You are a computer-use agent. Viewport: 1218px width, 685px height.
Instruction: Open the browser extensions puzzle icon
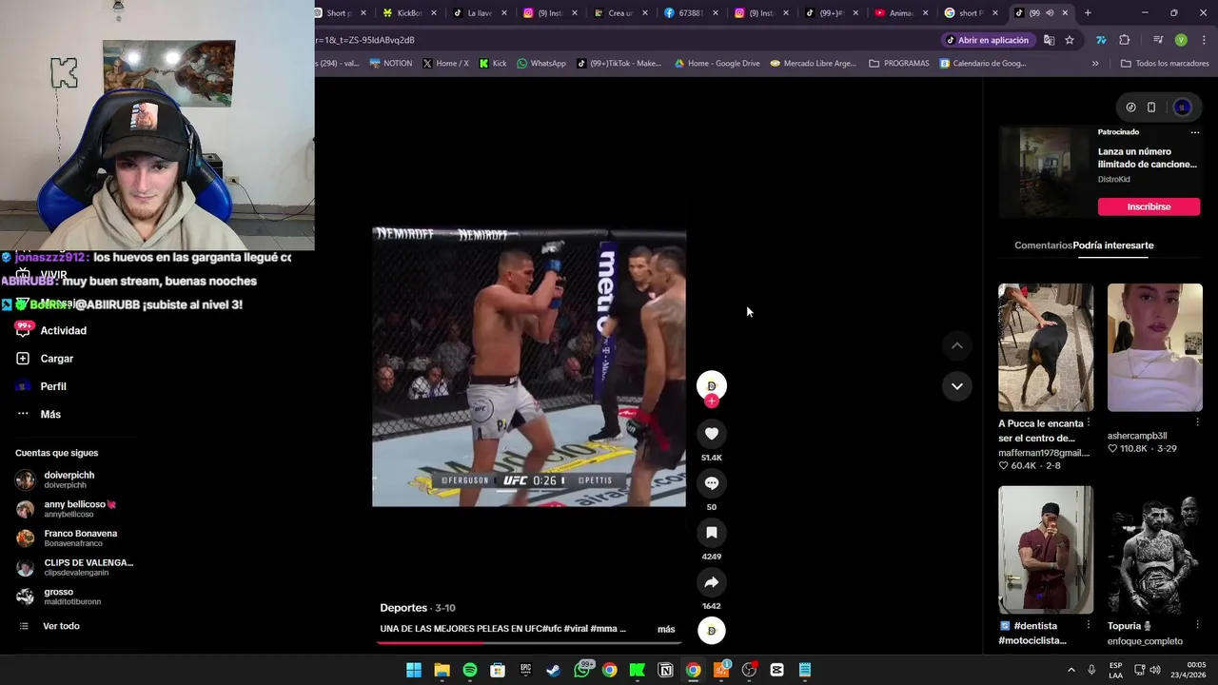(x=1125, y=40)
